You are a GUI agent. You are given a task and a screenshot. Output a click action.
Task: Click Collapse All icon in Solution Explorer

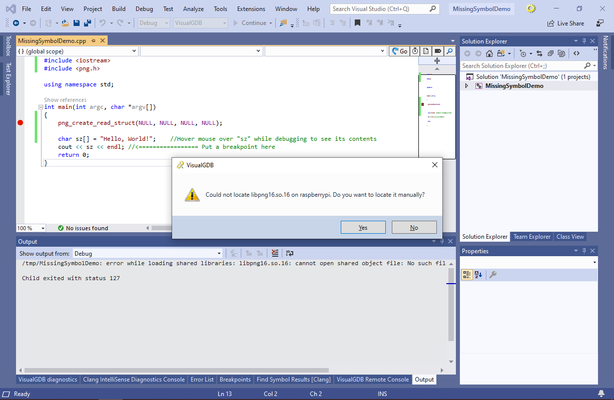pos(551,53)
